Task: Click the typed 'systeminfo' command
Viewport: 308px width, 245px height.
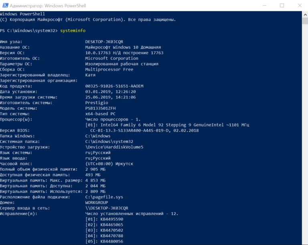Action: (x=73, y=31)
